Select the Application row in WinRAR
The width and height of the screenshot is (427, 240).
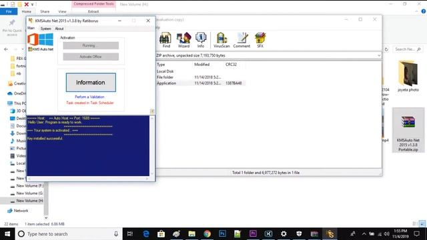201,83
